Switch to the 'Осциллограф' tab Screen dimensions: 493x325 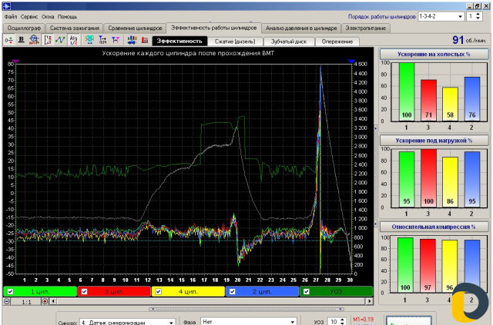click(24, 28)
